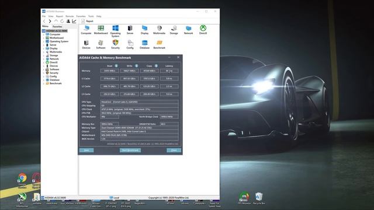Expand the Multimedia tree node

click(x=43, y=52)
